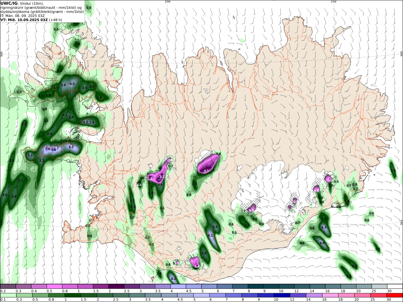Select the 5.1 rainfall value on the map
403x302 pixels.
tap(30, 155)
